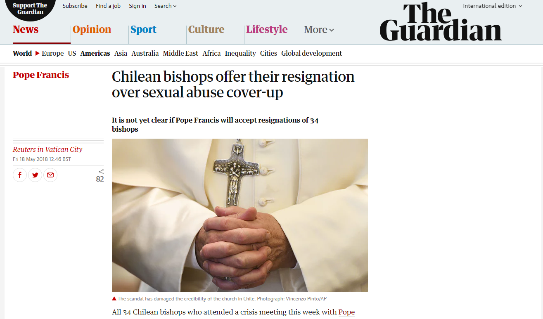The width and height of the screenshot is (543, 319).
Task: Go to Americas subsection
Action: pyautogui.click(x=95, y=53)
